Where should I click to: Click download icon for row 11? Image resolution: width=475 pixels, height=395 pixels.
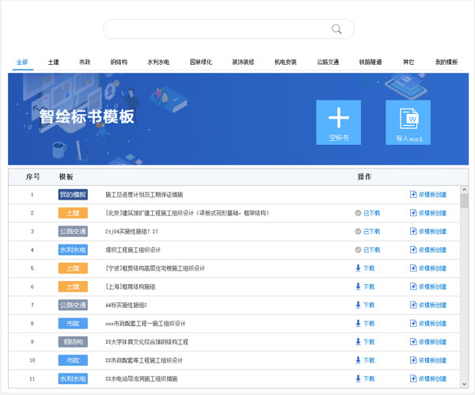point(358,379)
